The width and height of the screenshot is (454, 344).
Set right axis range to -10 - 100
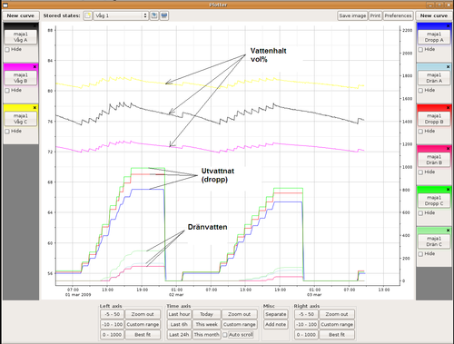(x=306, y=324)
